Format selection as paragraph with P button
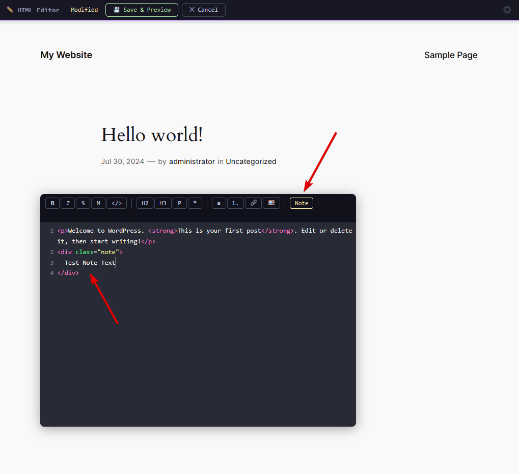 tap(179, 203)
